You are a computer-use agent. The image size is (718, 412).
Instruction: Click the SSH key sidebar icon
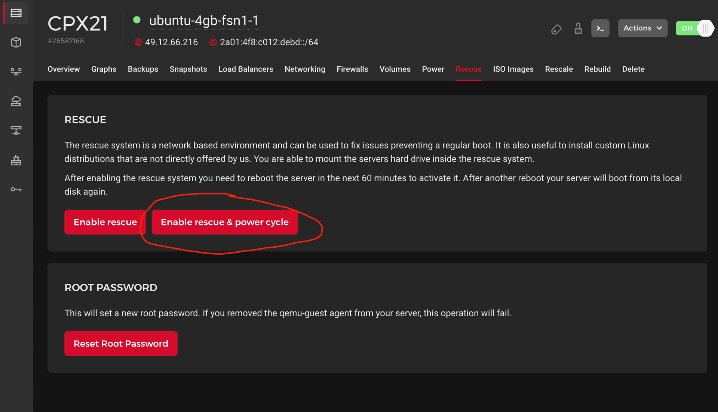pyautogui.click(x=16, y=189)
